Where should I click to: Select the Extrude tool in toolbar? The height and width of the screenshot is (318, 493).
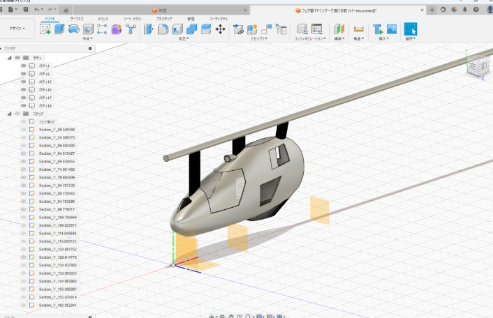pyautogui.click(x=60, y=29)
